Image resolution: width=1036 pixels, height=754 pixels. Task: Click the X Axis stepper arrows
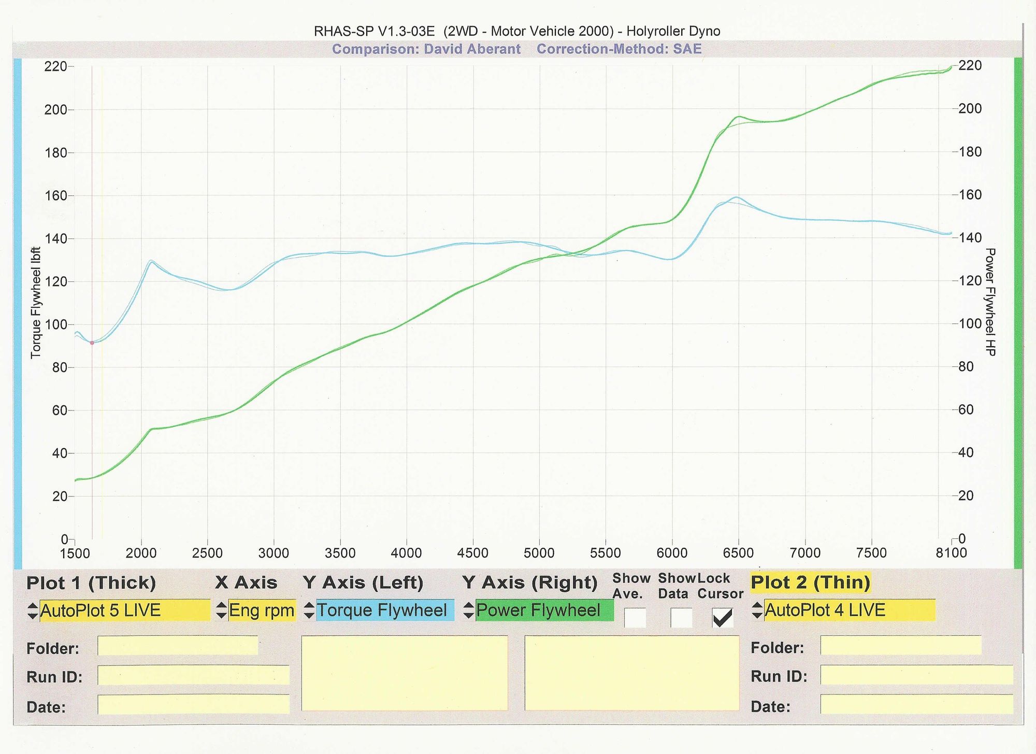pos(221,610)
